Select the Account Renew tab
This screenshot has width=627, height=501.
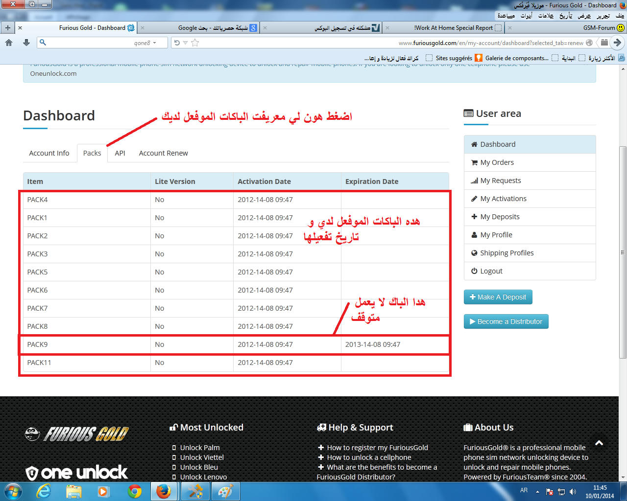(163, 153)
